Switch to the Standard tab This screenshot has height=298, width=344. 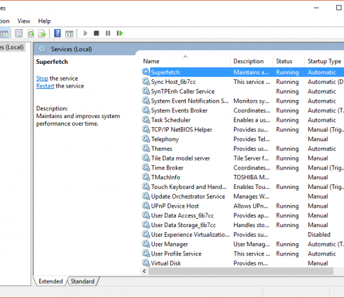coord(82,281)
